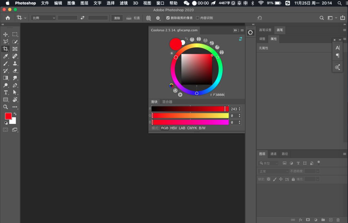Open the Layers panel flyout menu
This screenshot has width=348, height=223.
(x=345, y=154)
